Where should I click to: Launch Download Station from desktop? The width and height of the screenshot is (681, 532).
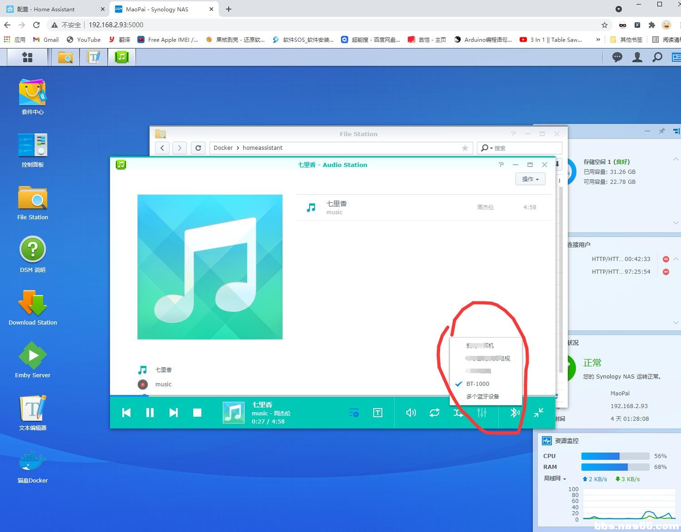[x=33, y=308]
